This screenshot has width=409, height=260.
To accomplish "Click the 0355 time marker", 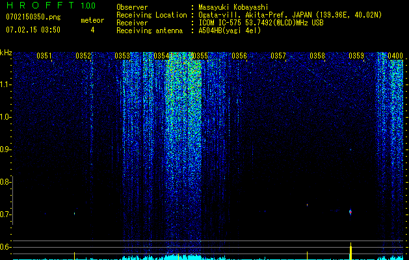I will click(x=200, y=56).
